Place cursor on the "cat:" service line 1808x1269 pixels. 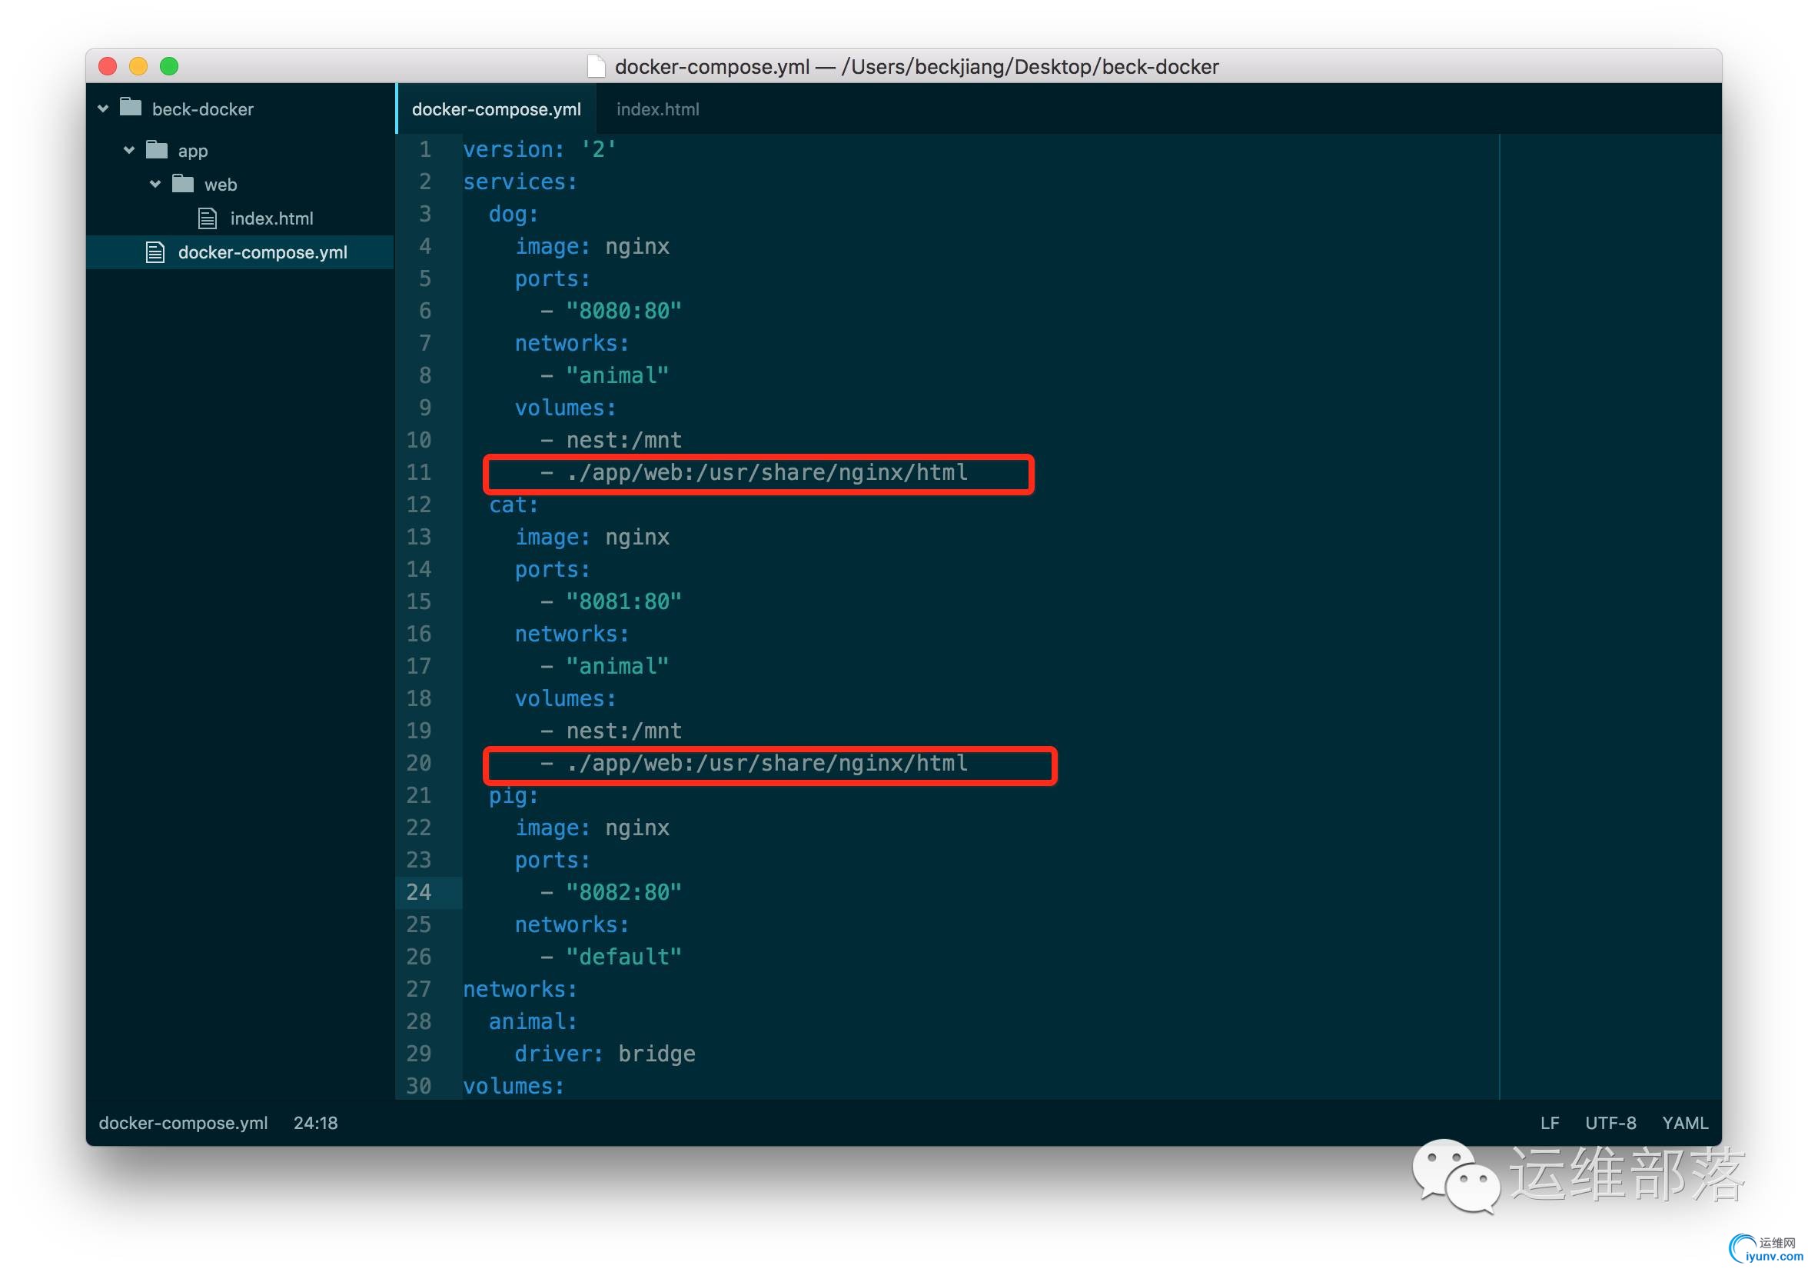point(513,504)
